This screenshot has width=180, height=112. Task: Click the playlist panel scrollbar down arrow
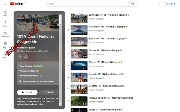[60, 104]
